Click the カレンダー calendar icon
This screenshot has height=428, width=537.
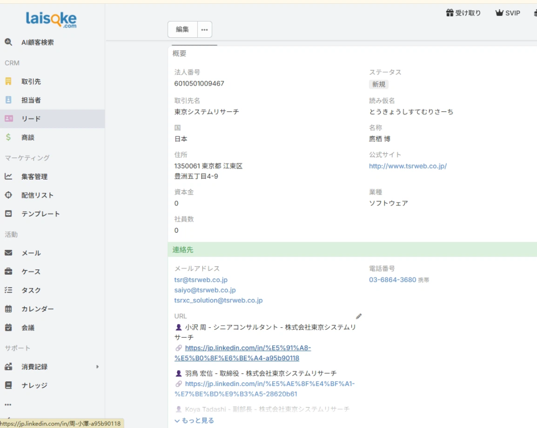[8, 309]
